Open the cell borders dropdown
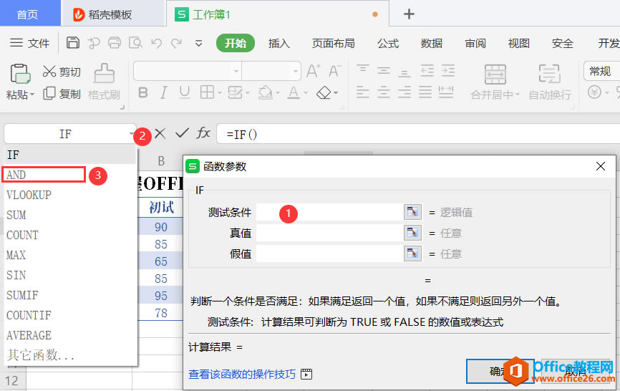 point(220,93)
